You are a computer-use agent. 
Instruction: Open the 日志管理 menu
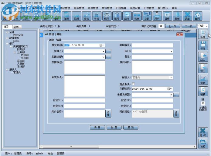(149, 8)
